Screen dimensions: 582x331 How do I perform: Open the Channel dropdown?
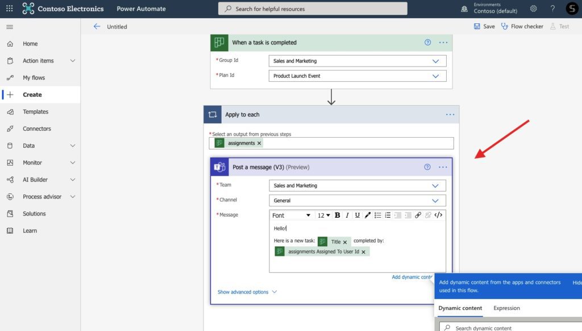(x=357, y=201)
